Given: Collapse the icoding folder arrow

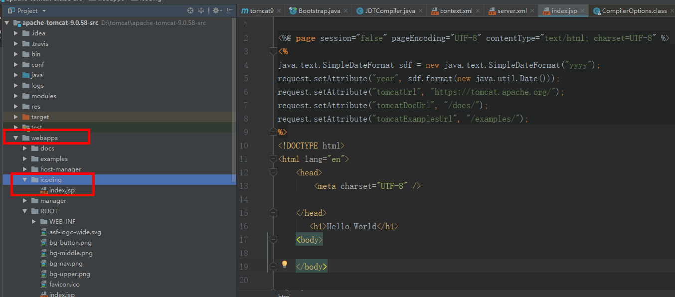Looking at the screenshot, I should pyautogui.click(x=24, y=180).
